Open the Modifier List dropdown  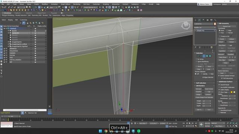click(x=205, y=28)
